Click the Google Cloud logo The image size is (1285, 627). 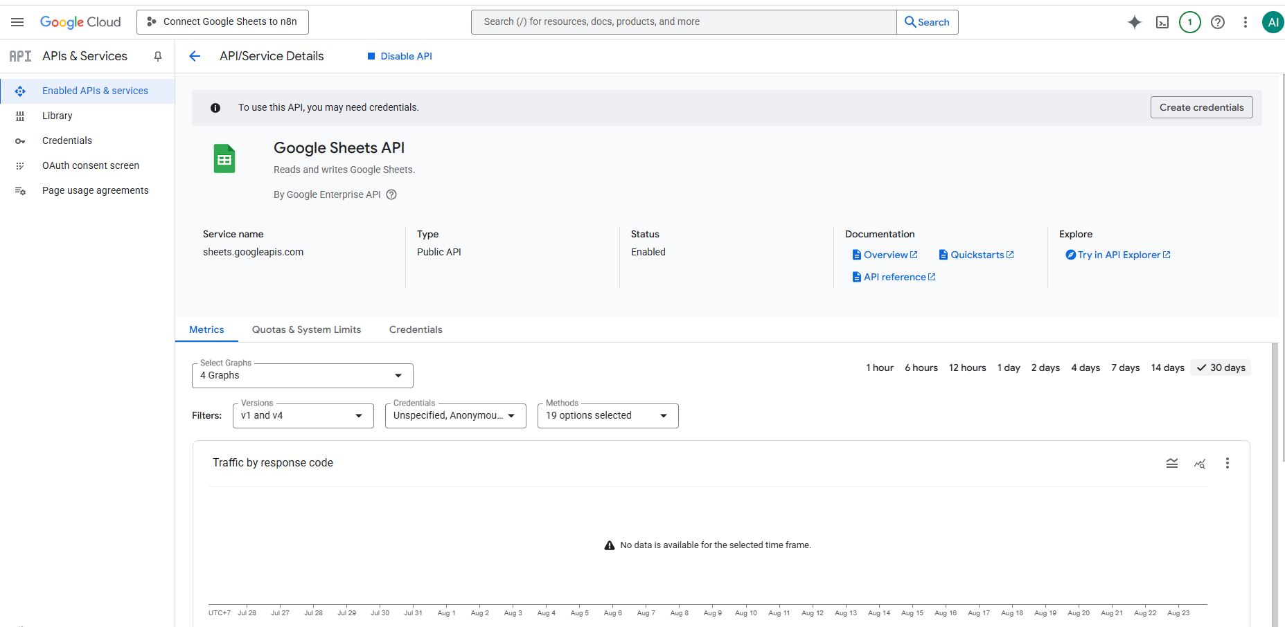pos(80,22)
